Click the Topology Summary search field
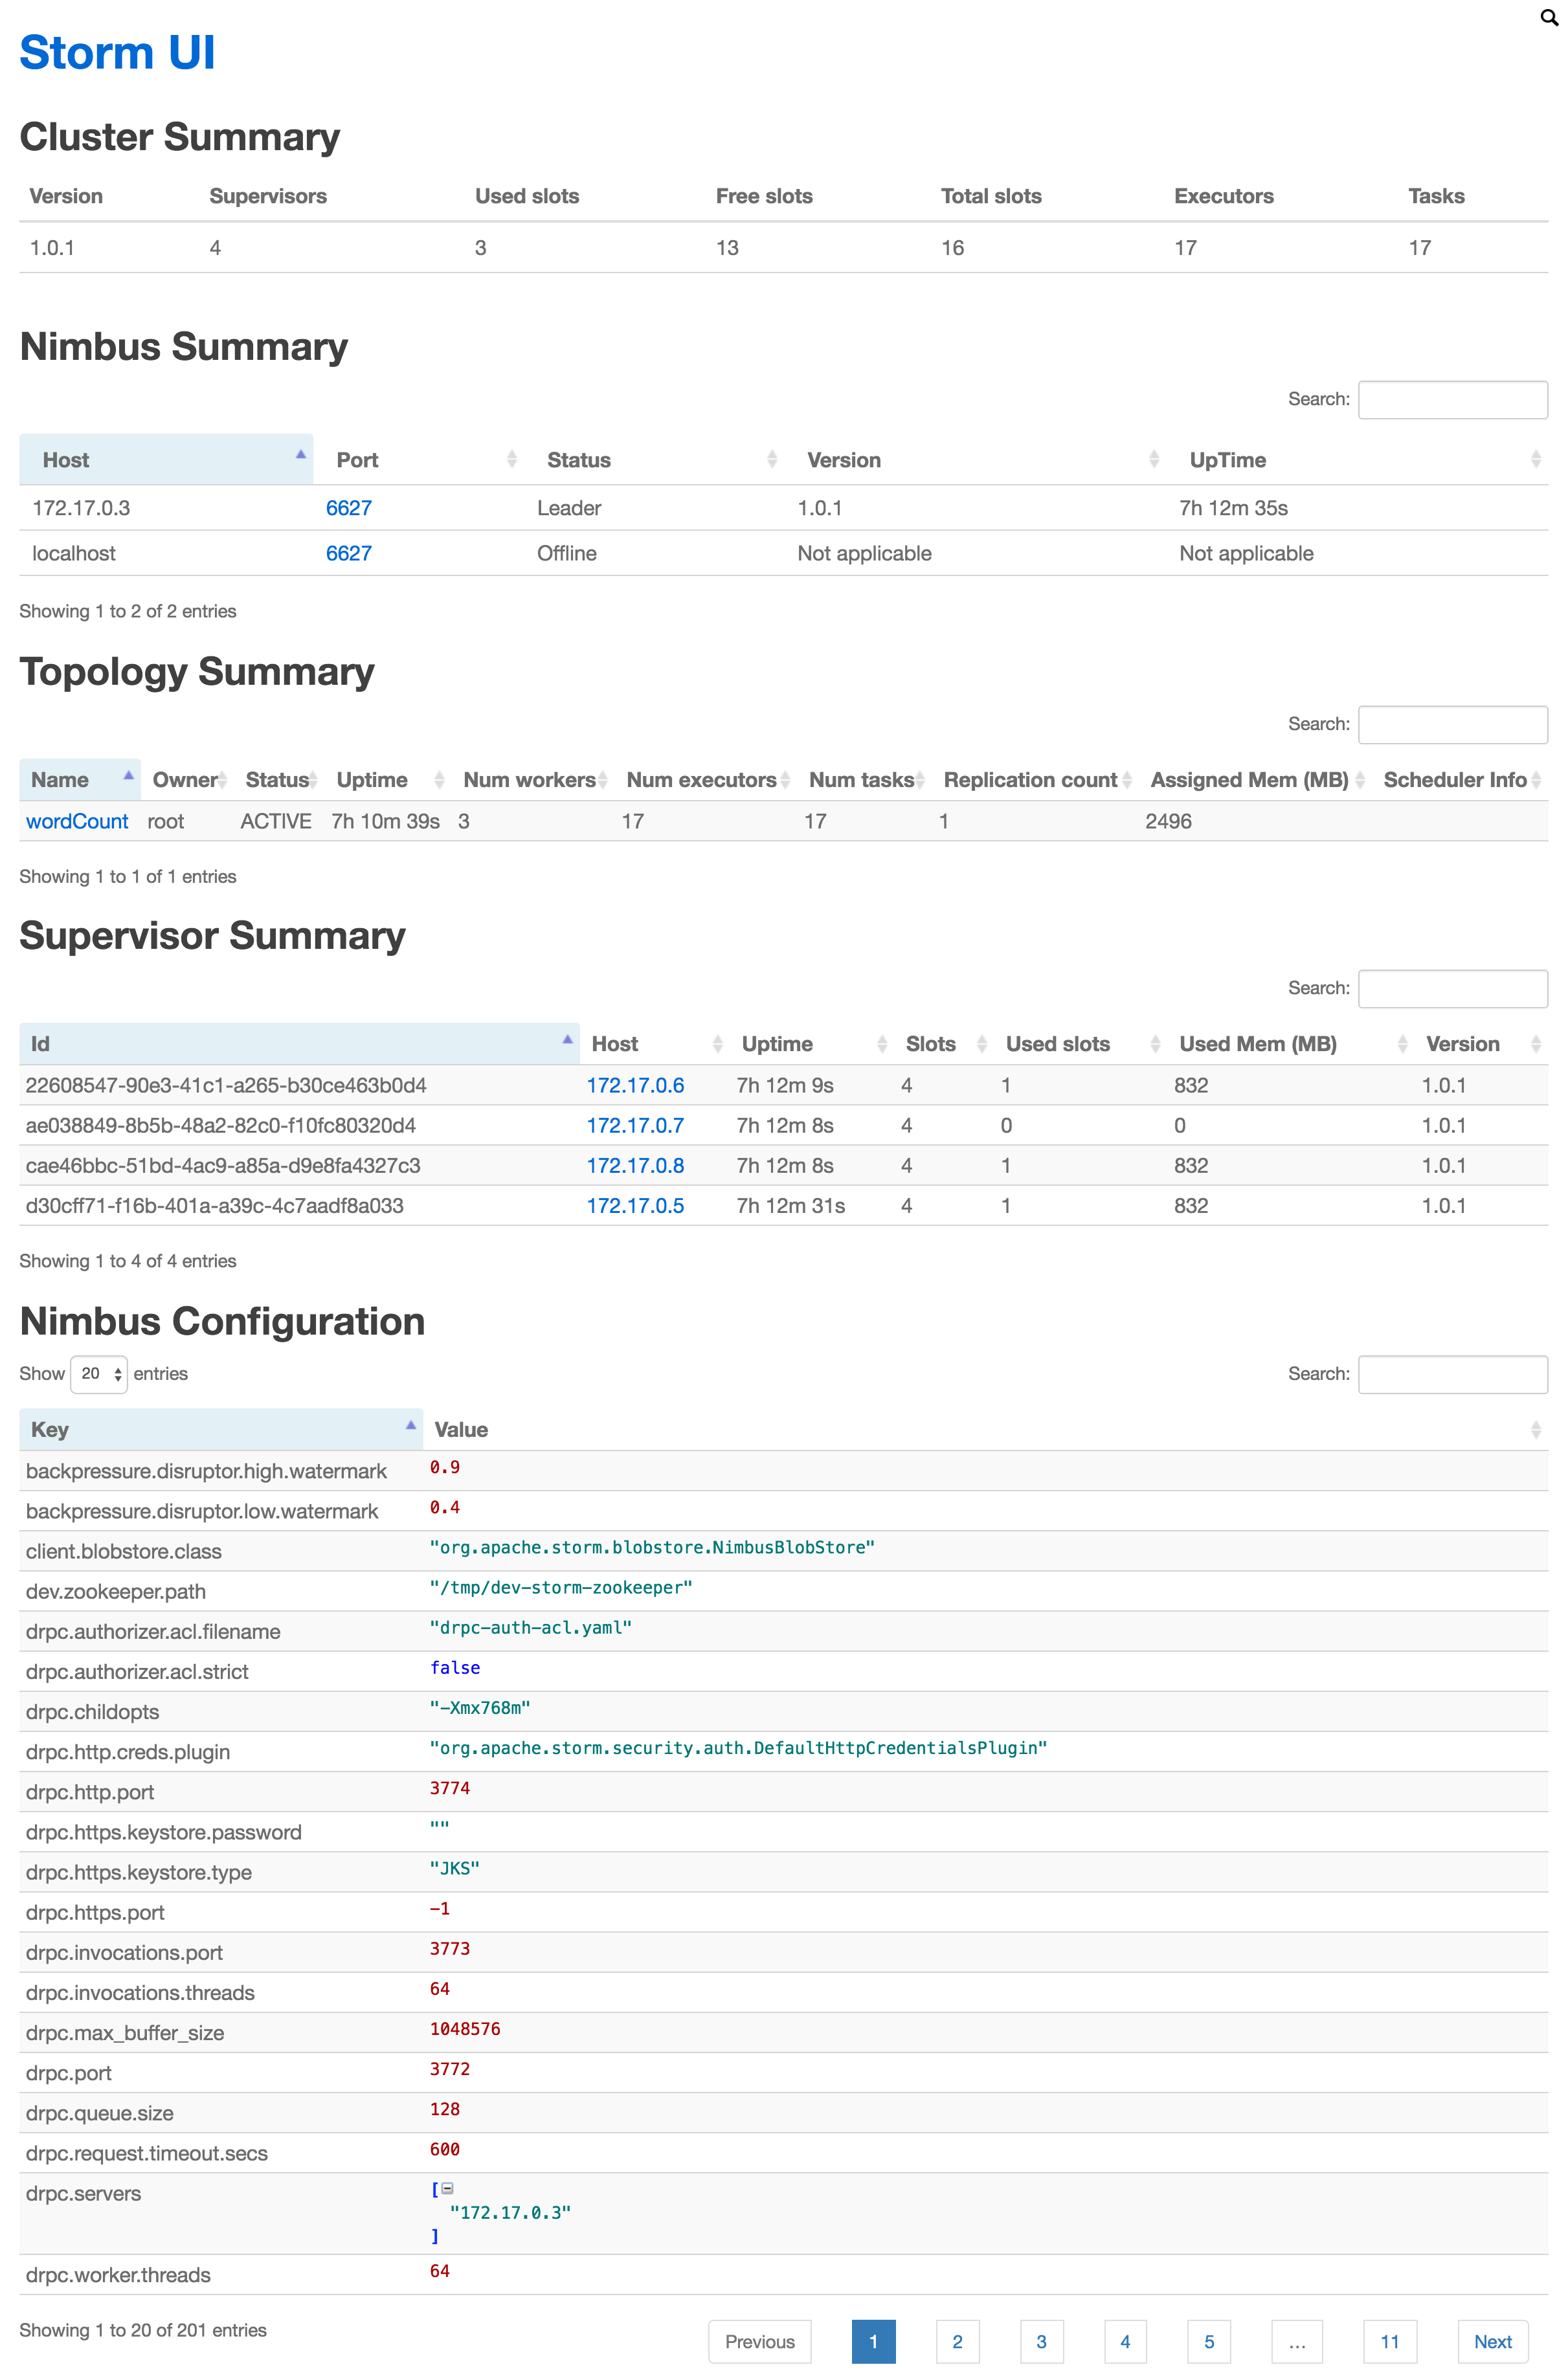The height and width of the screenshot is (2378, 1568). [1452, 725]
